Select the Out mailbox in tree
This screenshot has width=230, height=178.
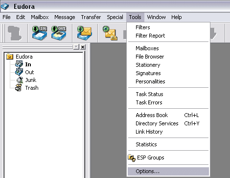pos(29,72)
